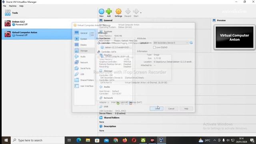
Task: Click Cancel in the settings dialog
Action: click(171, 108)
